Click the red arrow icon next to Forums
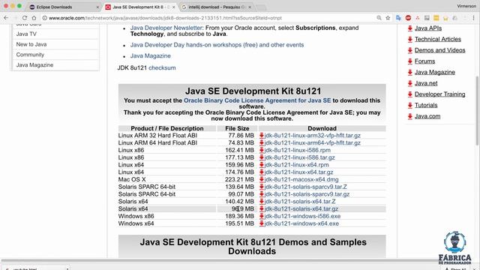The height and width of the screenshot is (270, 480). pyautogui.click(x=410, y=61)
